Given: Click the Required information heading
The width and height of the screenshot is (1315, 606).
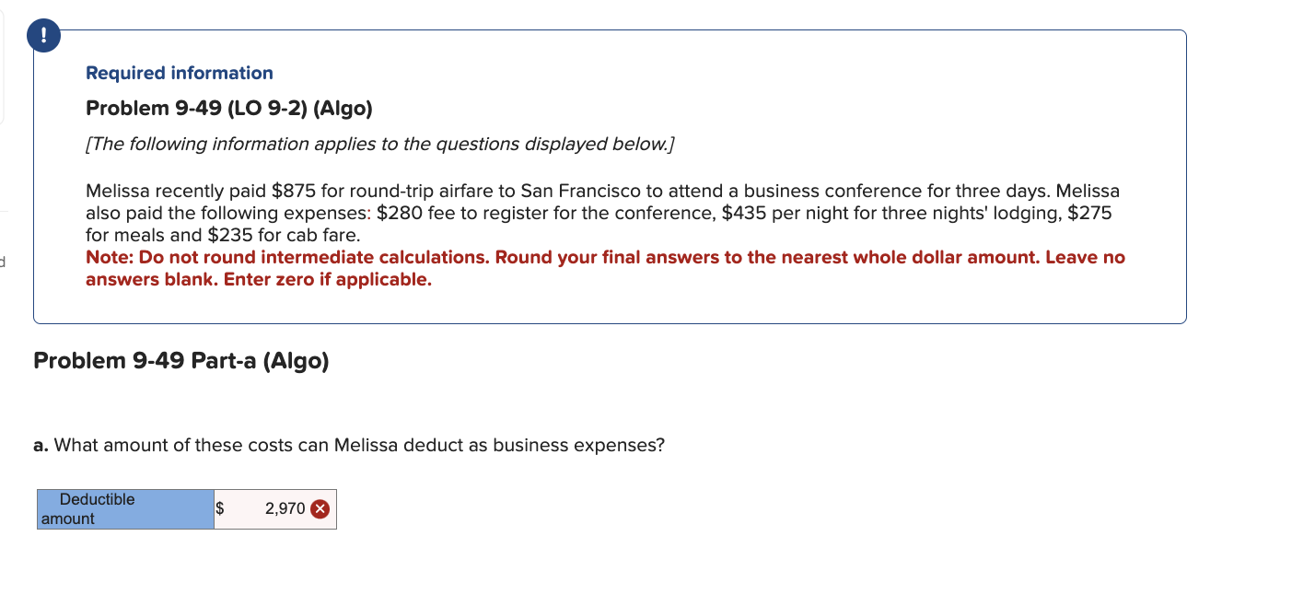Looking at the screenshot, I should [179, 73].
